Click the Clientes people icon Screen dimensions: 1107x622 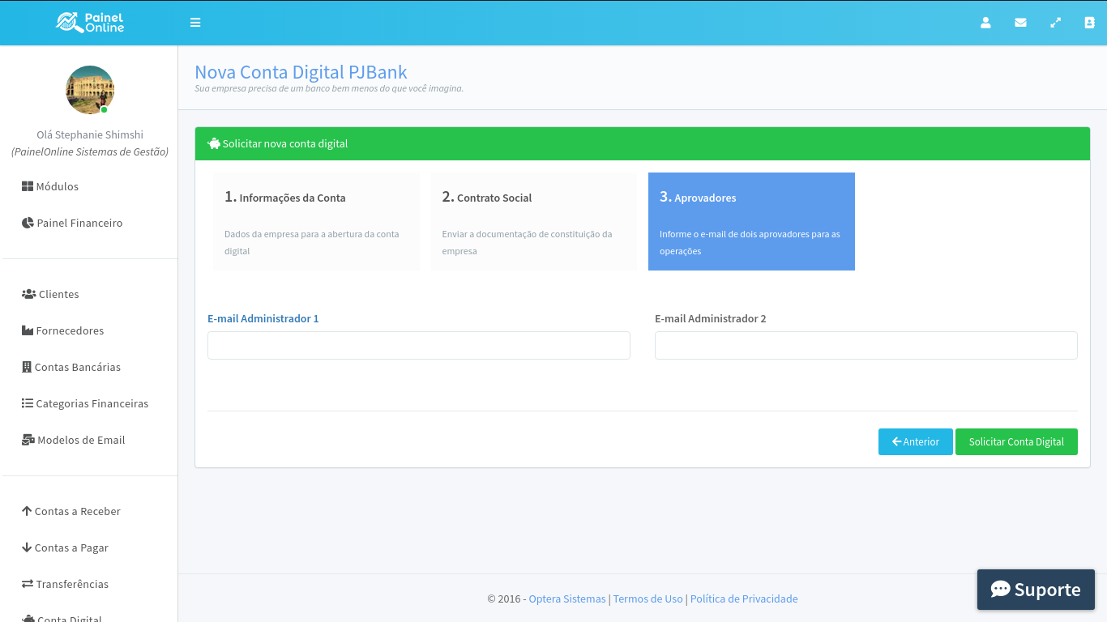[x=28, y=294]
